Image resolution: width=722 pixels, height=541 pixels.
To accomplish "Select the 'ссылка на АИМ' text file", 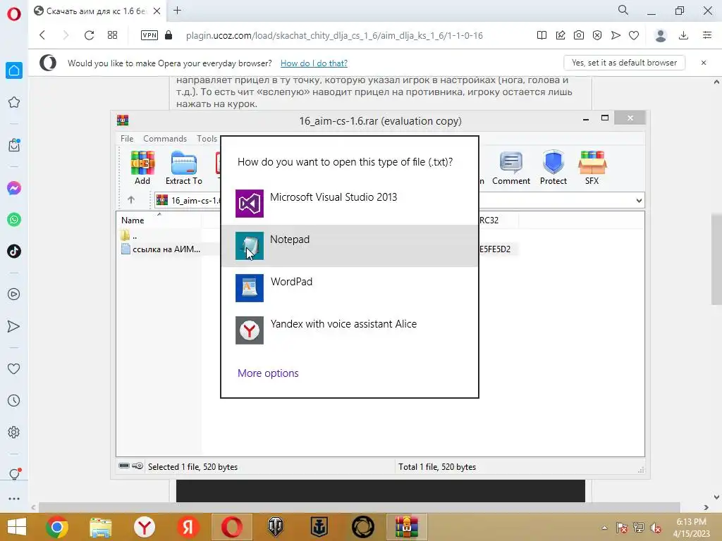I will pos(161,249).
